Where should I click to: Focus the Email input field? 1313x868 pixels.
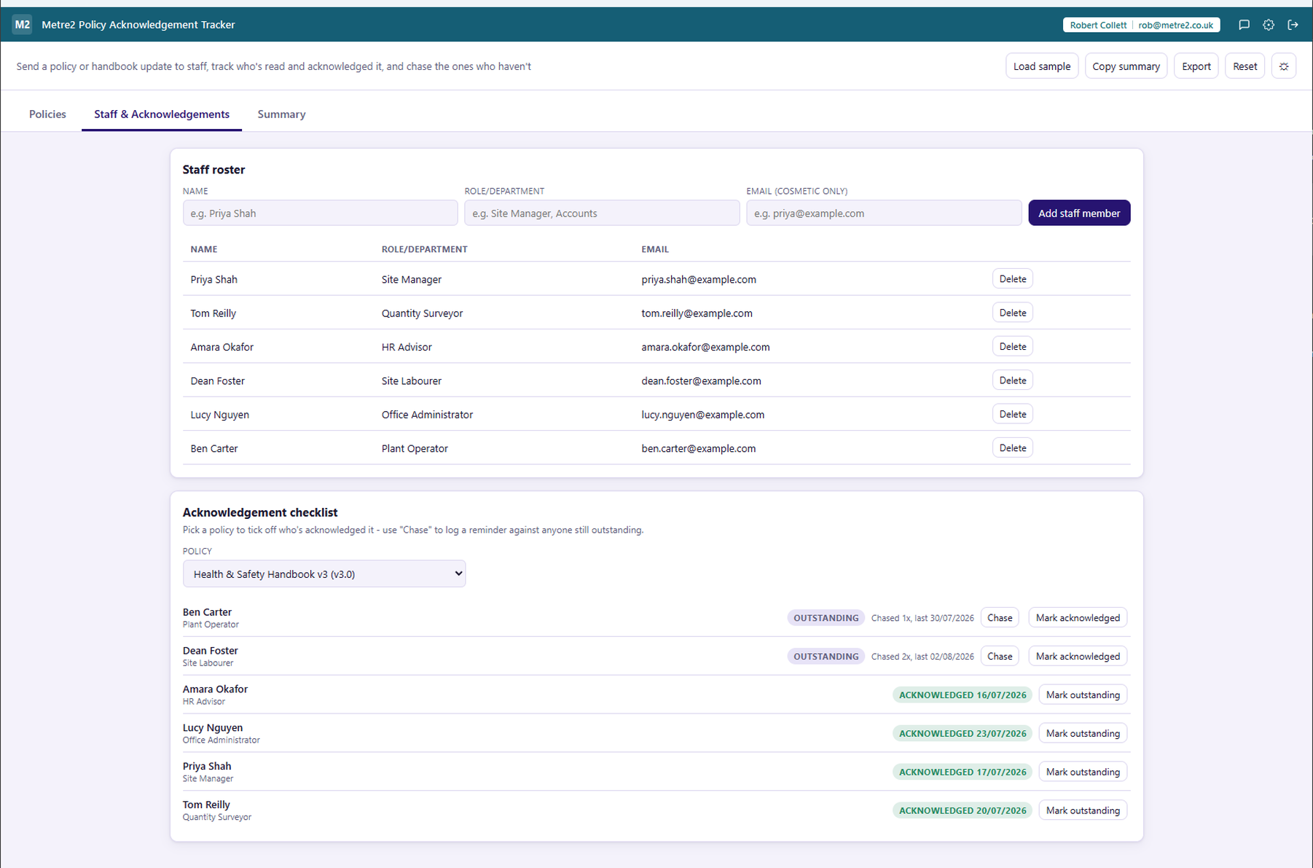pos(883,213)
